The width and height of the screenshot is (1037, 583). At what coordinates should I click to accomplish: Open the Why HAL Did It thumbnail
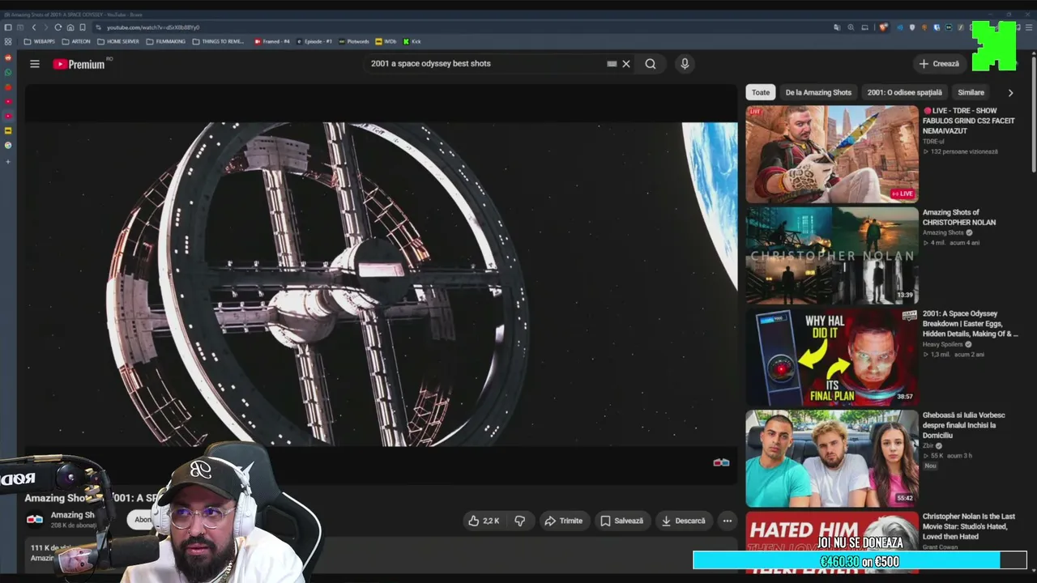click(832, 356)
